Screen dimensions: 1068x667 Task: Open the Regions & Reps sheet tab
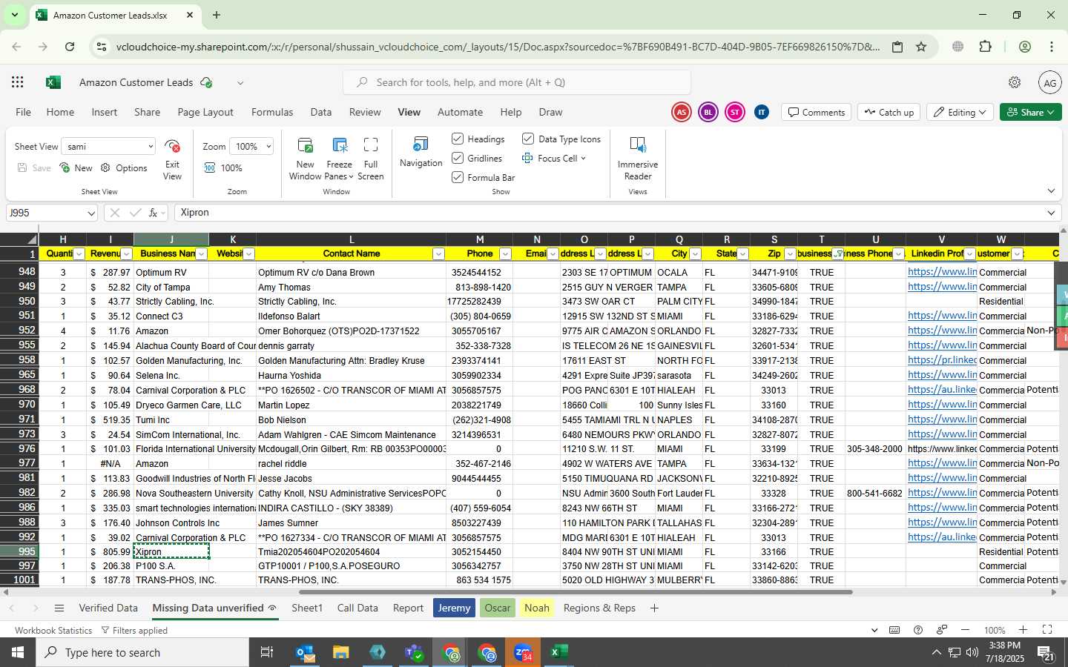pos(599,608)
